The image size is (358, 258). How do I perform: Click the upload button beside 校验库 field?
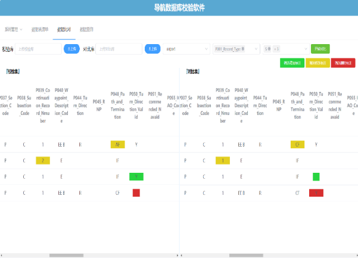(71, 49)
